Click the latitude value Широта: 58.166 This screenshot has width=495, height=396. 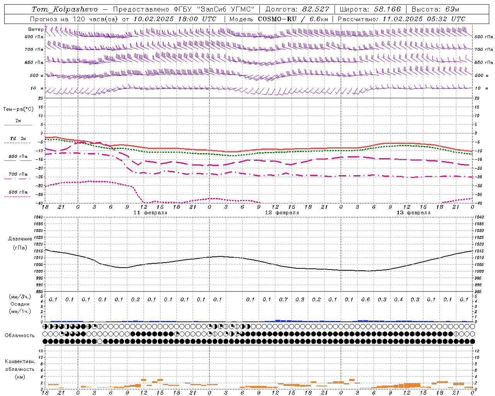click(370, 9)
